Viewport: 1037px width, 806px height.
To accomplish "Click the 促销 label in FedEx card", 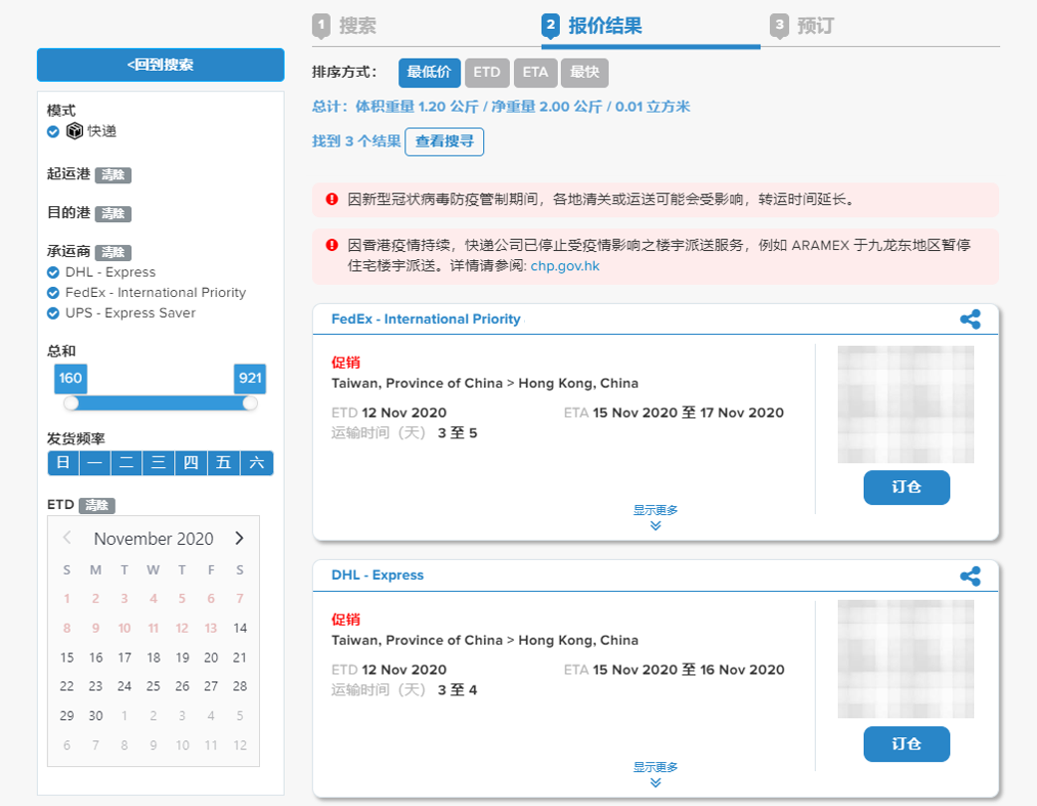I will [x=346, y=363].
